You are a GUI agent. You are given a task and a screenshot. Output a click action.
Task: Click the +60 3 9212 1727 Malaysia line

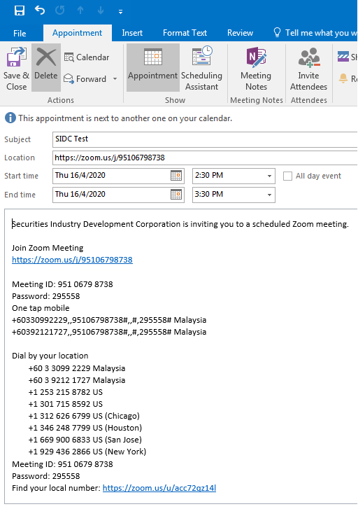[x=77, y=380]
